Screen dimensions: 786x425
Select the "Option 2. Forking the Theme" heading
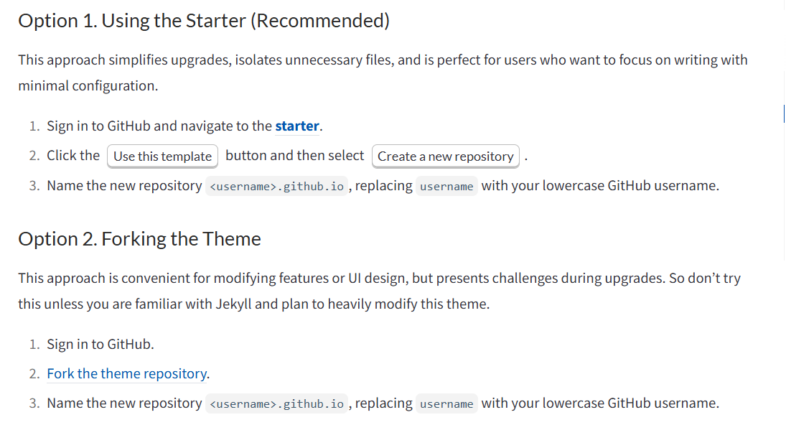(139, 239)
